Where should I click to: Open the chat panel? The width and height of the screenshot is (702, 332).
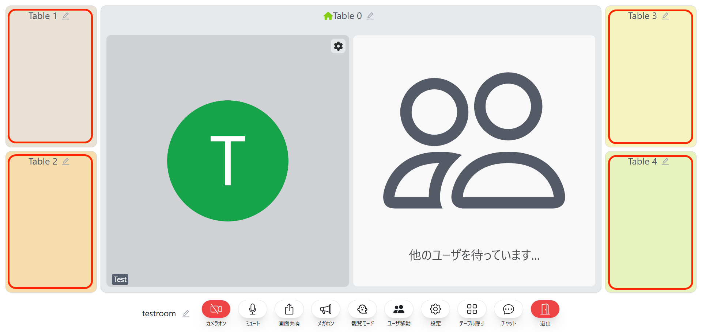click(x=508, y=309)
